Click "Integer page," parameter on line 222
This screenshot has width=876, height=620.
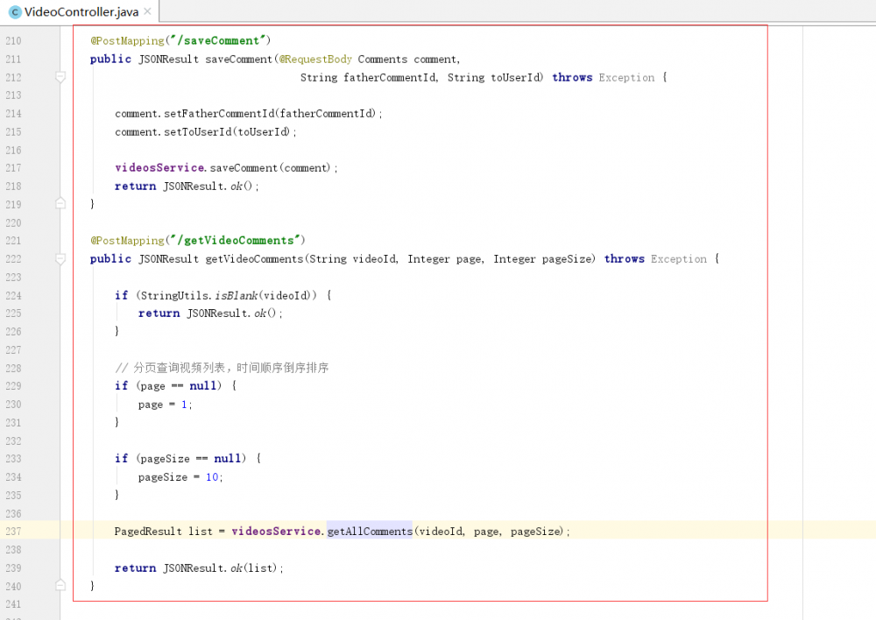446,259
